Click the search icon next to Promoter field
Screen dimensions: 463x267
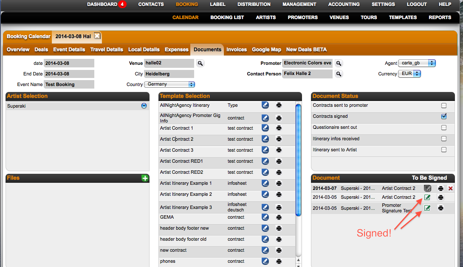point(339,64)
